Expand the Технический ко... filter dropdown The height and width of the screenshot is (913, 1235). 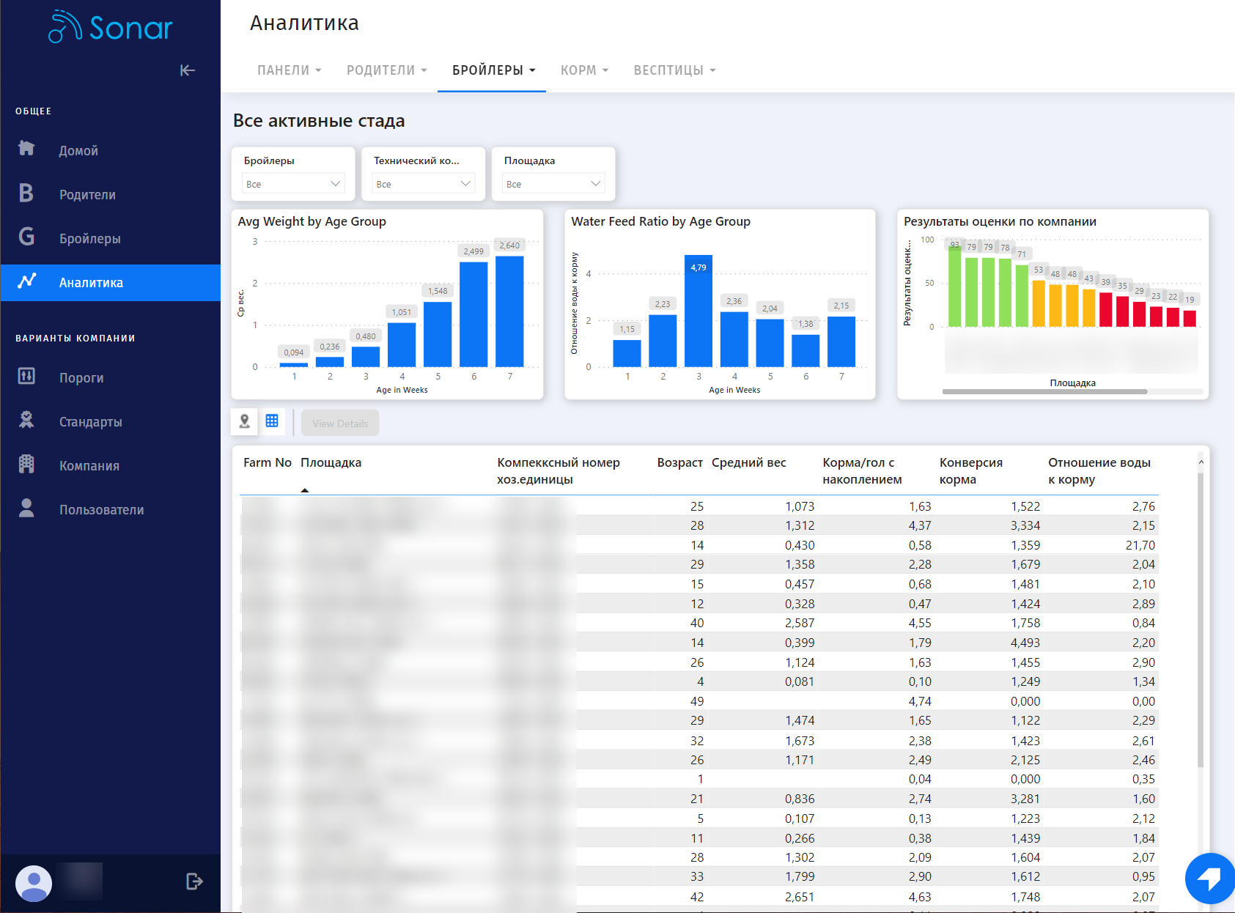point(424,184)
